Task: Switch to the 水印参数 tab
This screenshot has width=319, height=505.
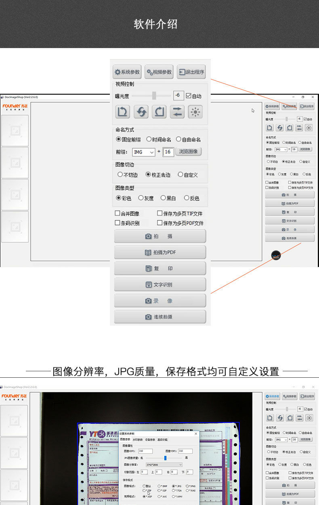Action: 138,440
